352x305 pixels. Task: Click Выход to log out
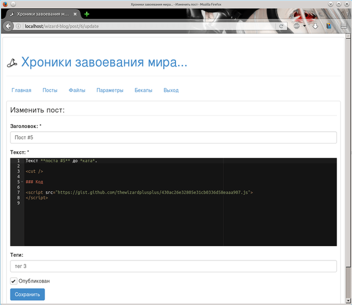pos(171,90)
